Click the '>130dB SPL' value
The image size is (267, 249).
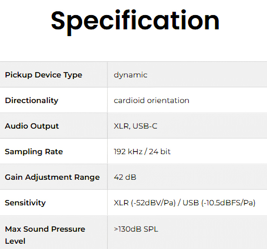136,229
